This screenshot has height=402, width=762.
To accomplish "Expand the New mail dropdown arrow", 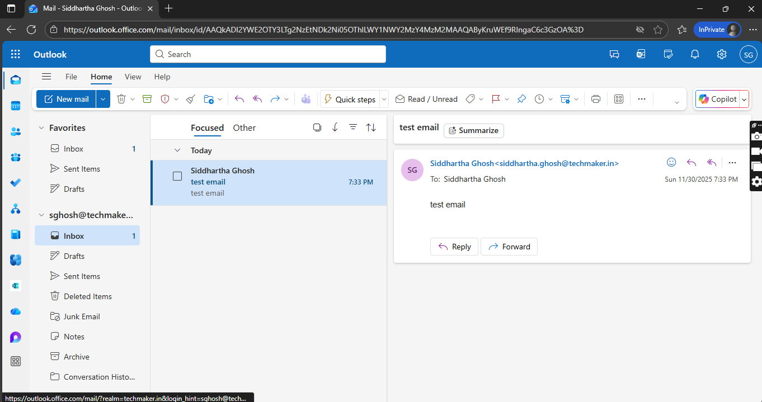I will click(103, 99).
